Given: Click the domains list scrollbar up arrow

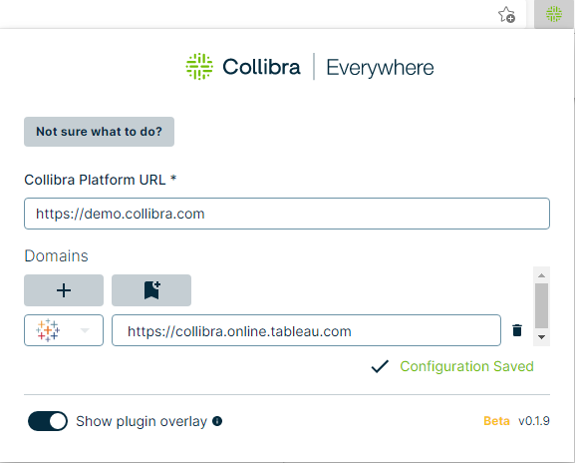Looking at the screenshot, I should [x=542, y=275].
